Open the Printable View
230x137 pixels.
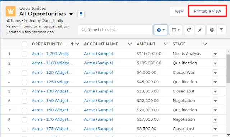click(x=207, y=11)
